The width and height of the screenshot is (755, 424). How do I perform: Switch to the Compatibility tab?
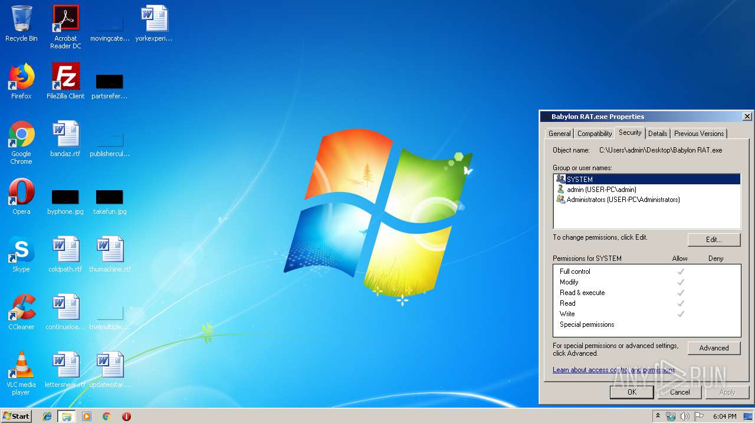pos(595,134)
